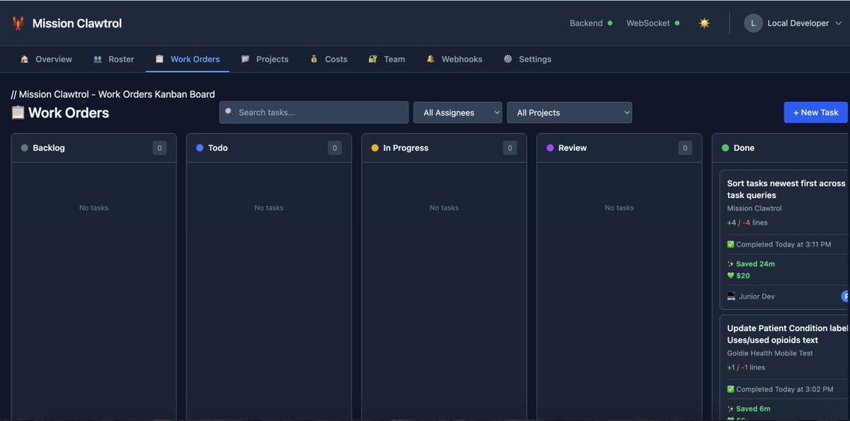Click the Webhooks bell icon

click(431, 59)
